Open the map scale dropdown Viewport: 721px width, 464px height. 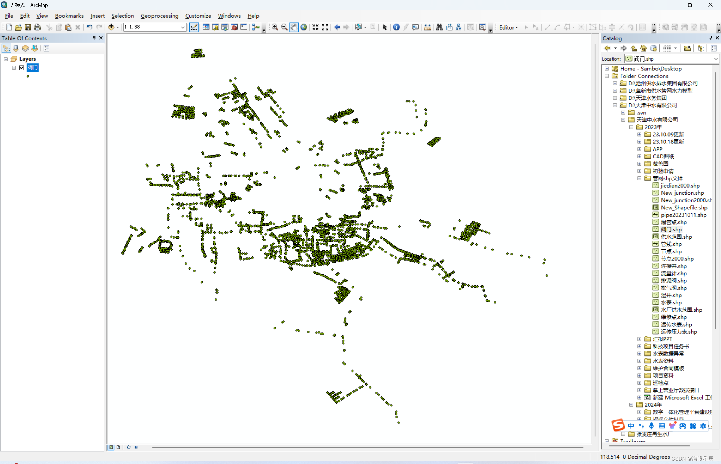tap(183, 27)
